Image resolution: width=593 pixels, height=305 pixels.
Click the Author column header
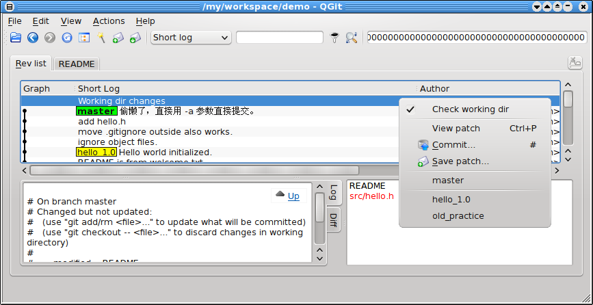(x=488, y=89)
